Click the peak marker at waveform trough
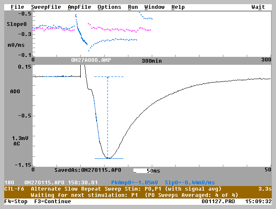 108,158
